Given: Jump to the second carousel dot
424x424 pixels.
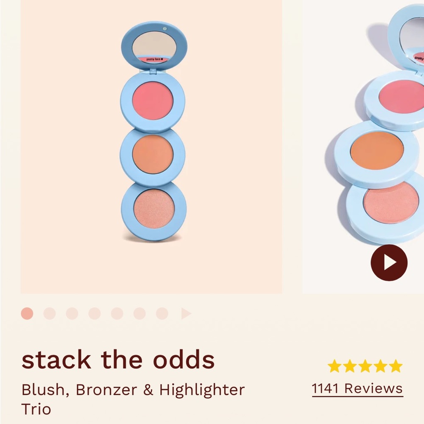Looking at the screenshot, I should click(50, 314).
